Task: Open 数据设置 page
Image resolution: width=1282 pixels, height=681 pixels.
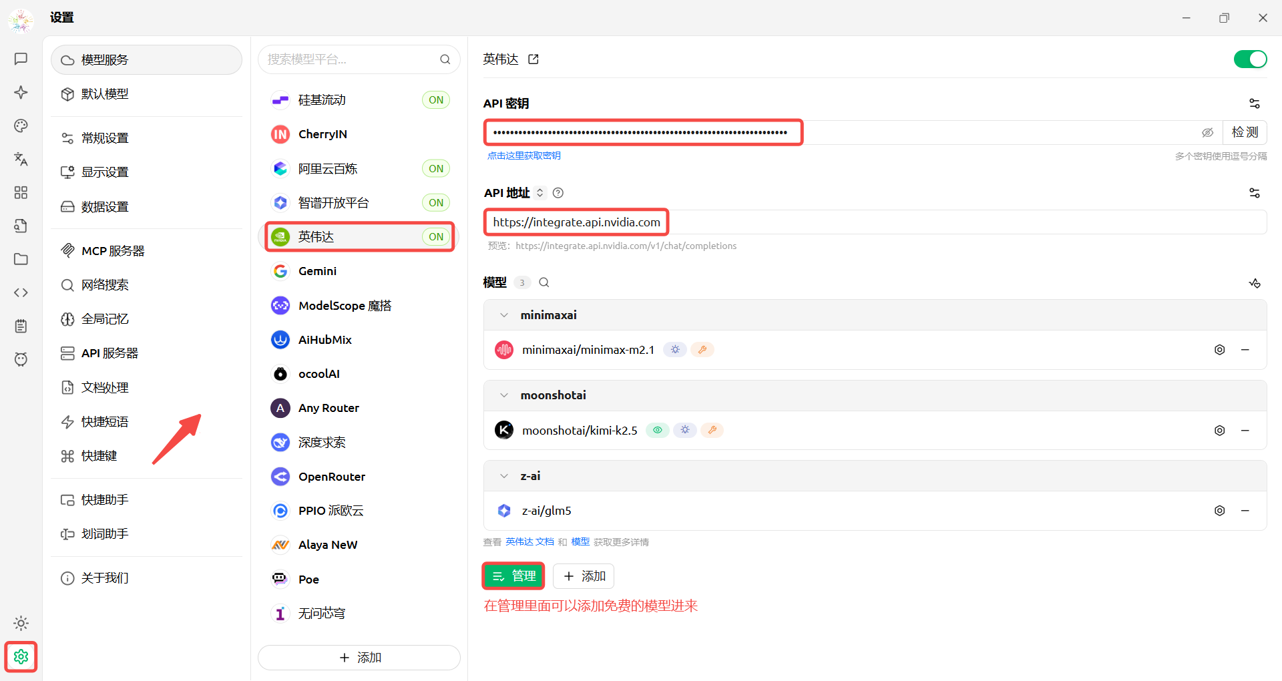Action: (x=146, y=207)
